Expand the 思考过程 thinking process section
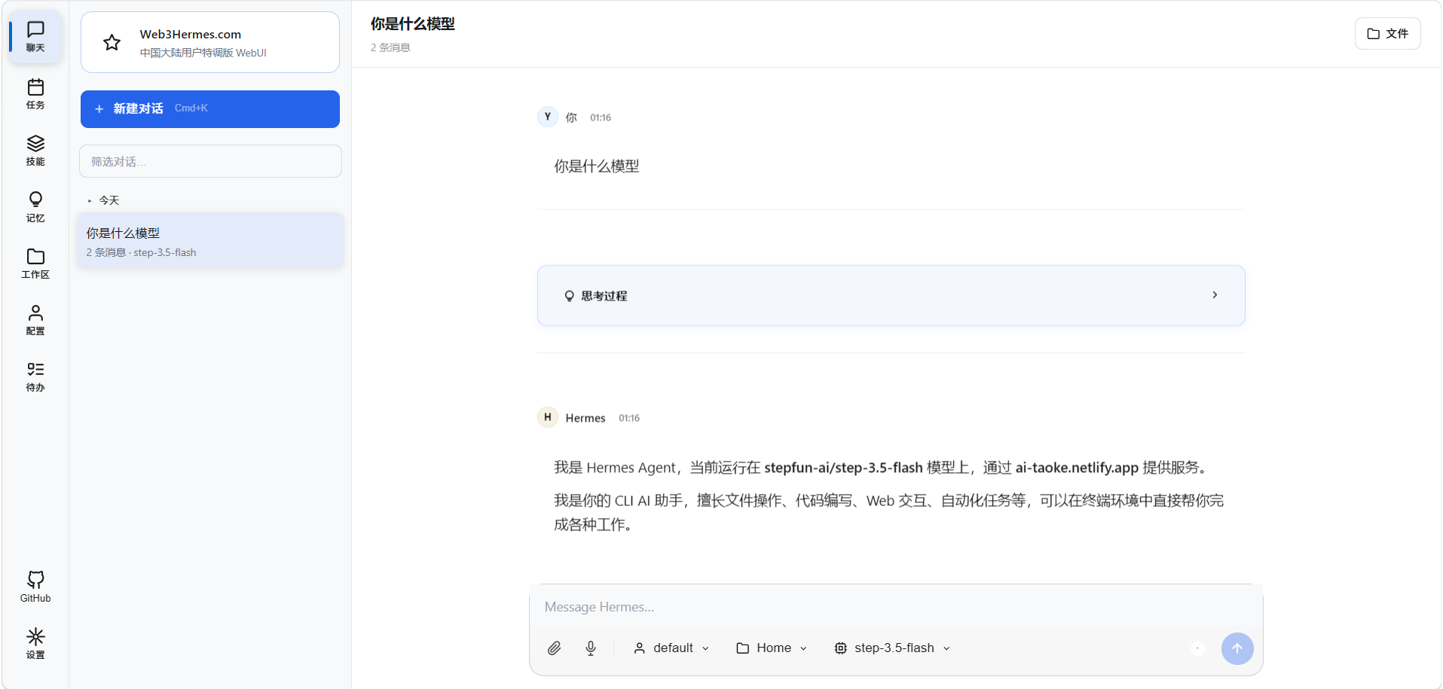Screen dimensions: 1443x689 891,295
